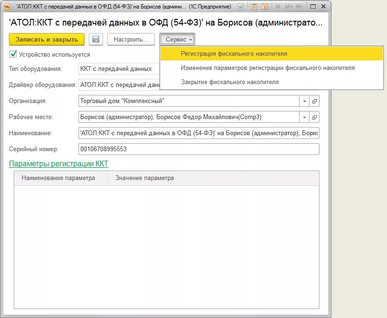Click the Тип оборудования label
Screen dimensions: 387x318
35,69
